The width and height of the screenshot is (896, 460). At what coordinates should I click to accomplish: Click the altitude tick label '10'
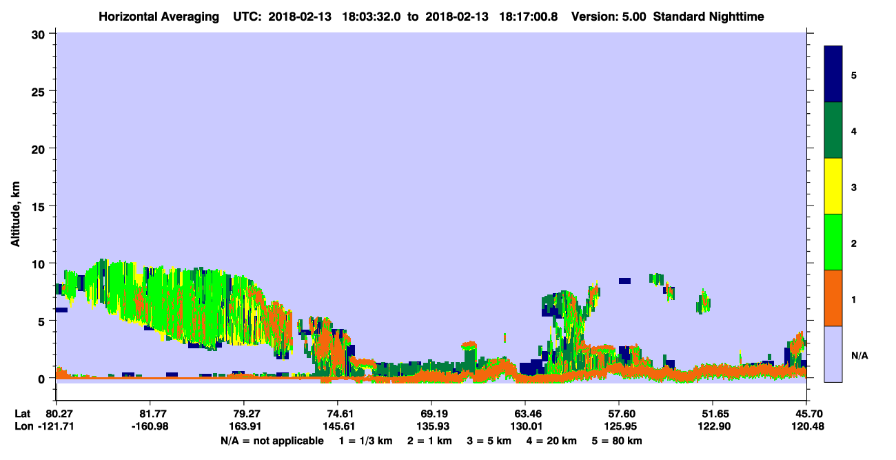pos(40,263)
